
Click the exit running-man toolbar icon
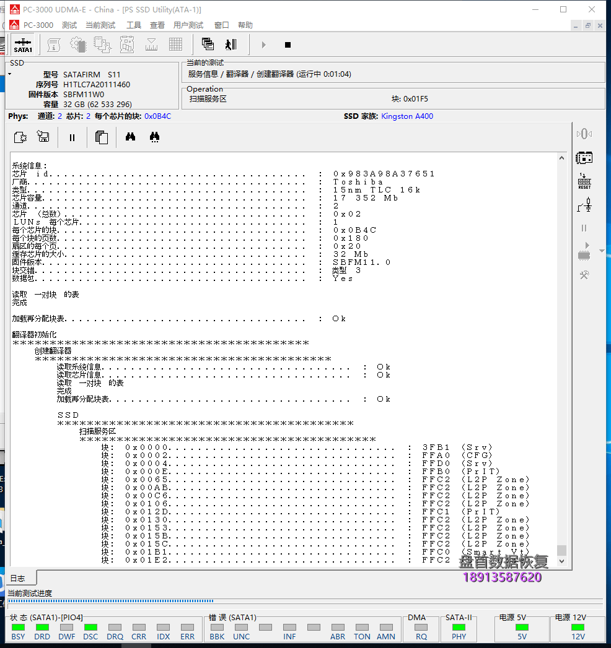(x=231, y=44)
